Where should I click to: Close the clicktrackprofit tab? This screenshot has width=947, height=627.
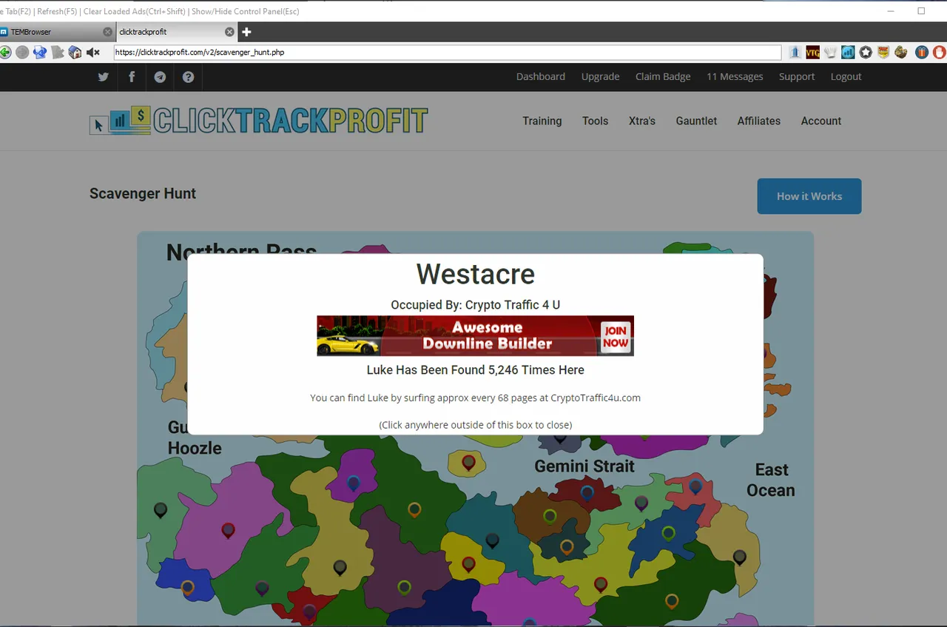(229, 32)
